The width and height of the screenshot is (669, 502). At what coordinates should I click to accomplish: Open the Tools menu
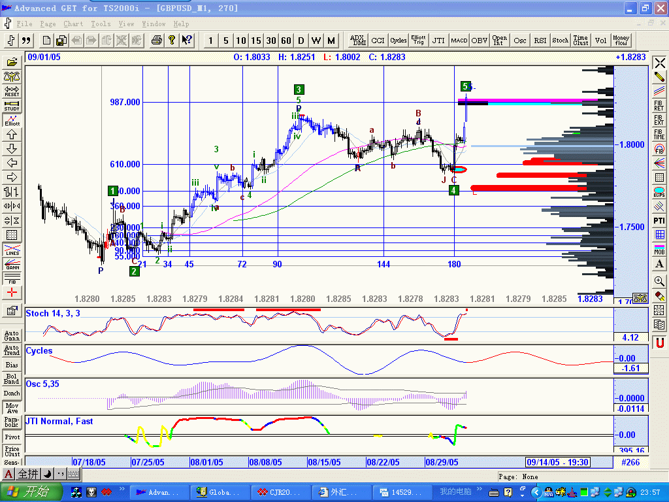[101, 24]
